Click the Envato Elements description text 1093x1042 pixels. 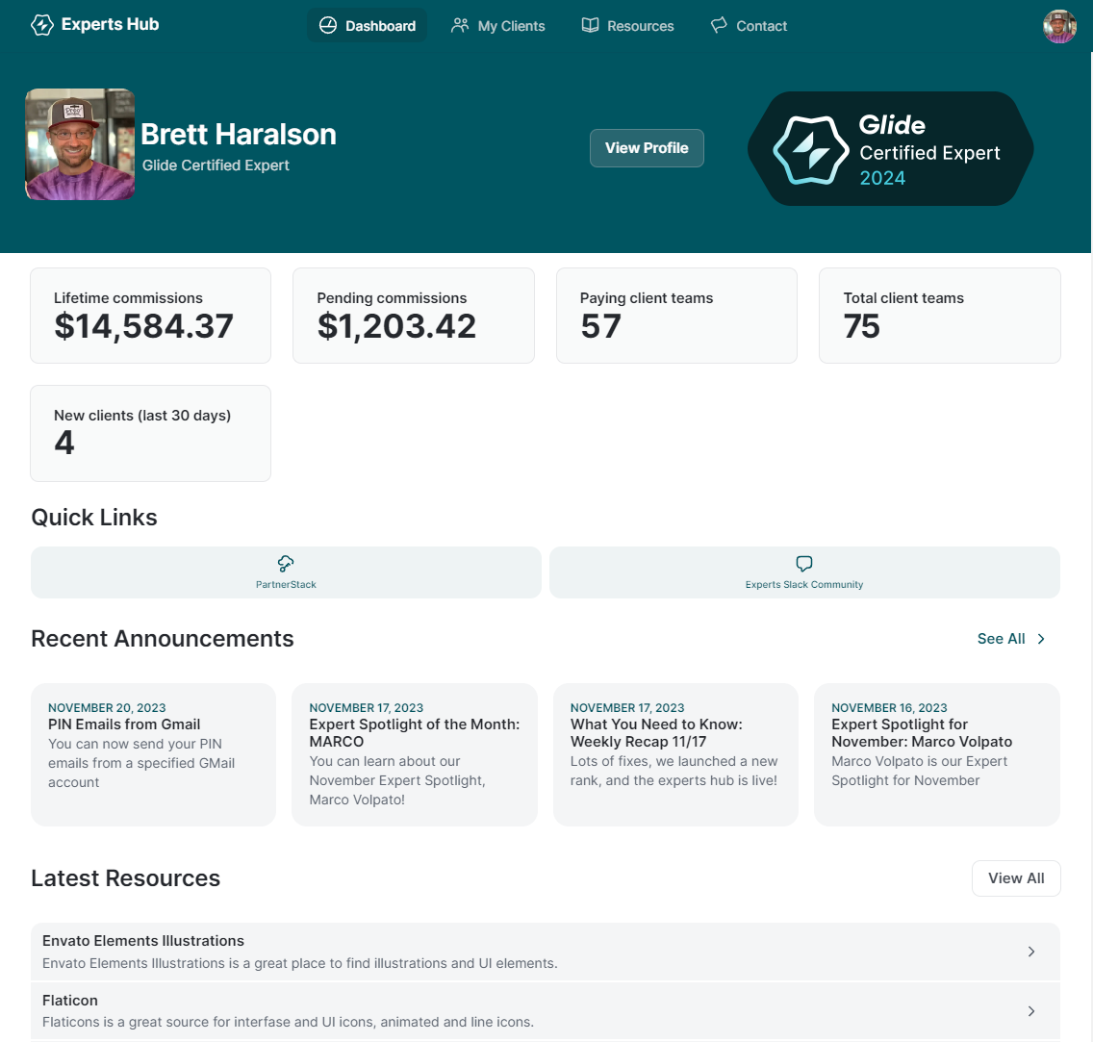tap(300, 963)
